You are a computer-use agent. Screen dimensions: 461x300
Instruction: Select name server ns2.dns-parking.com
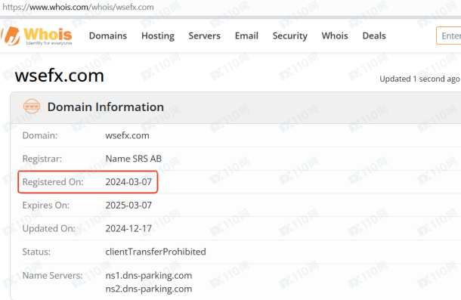(149, 289)
